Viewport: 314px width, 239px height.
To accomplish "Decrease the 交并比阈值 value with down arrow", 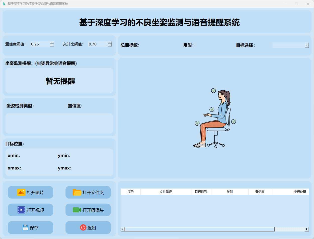I will (110, 45).
